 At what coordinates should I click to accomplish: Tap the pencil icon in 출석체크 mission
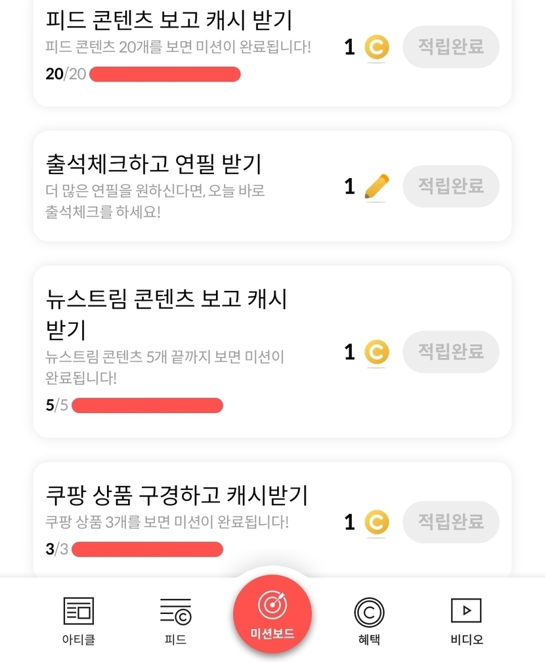[x=376, y=187]
